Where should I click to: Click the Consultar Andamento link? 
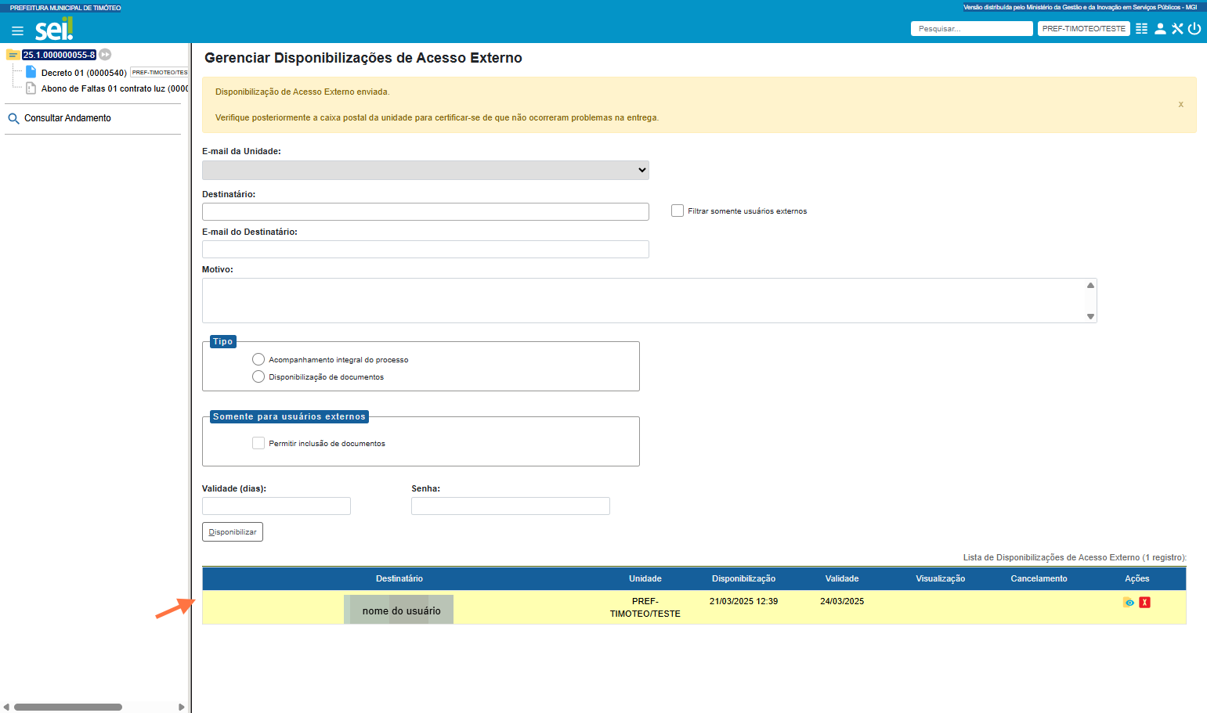point(67,118)
